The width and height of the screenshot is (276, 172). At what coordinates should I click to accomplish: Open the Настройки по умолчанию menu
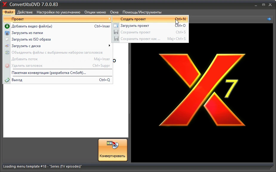coord(58,12)
